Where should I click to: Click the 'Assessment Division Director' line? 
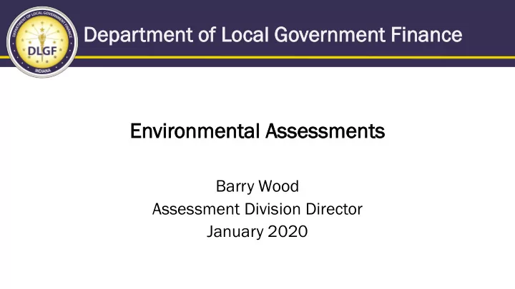coord(257,209)
